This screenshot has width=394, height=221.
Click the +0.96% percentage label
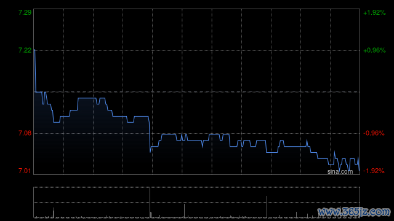tap(374, 50)
